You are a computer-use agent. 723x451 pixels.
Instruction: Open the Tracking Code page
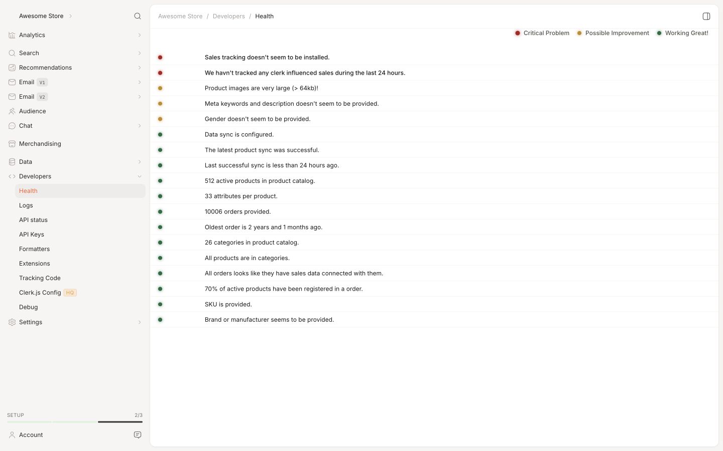[x=80, y=278]
